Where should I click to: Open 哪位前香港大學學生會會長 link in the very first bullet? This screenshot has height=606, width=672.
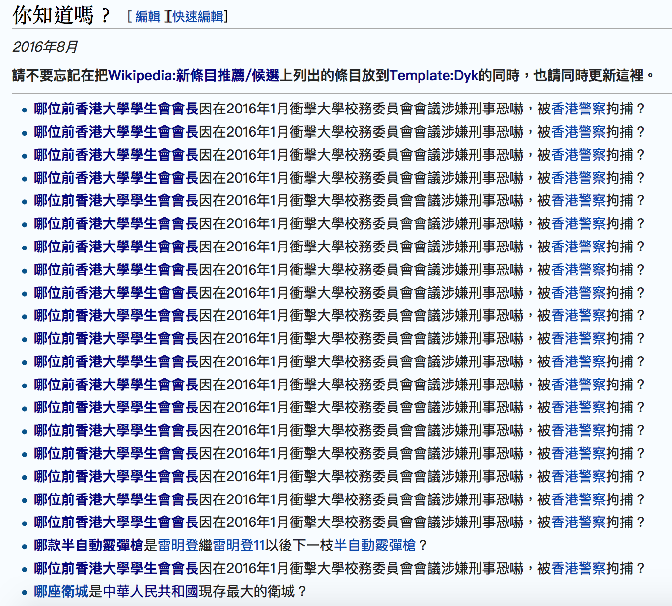coord(116,109)
